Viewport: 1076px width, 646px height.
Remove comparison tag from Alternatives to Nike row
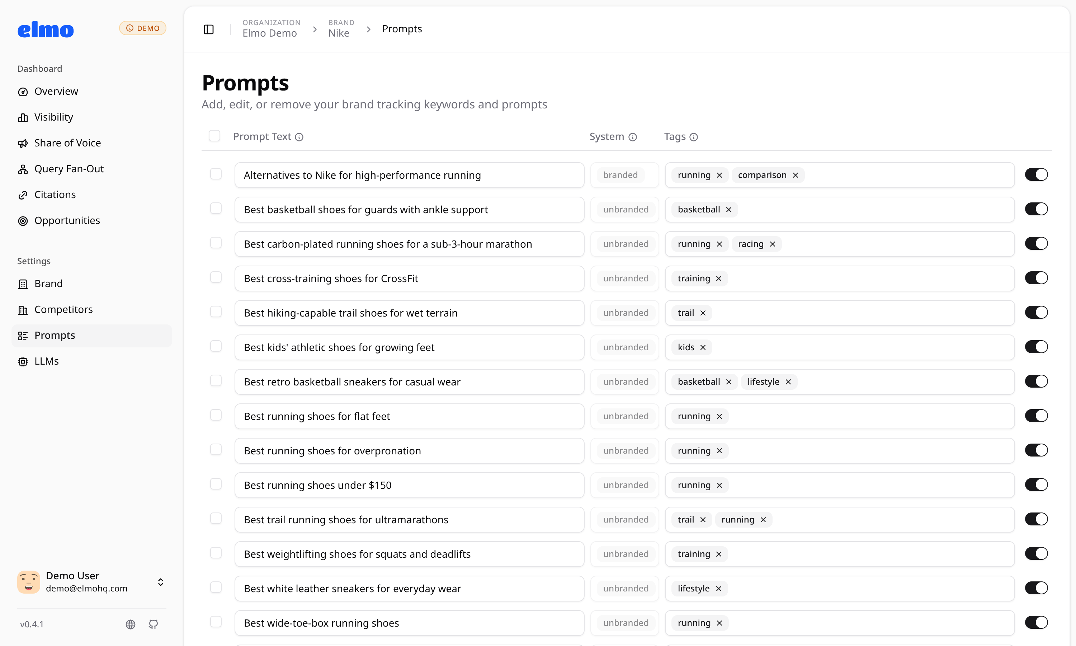point(796,175)
